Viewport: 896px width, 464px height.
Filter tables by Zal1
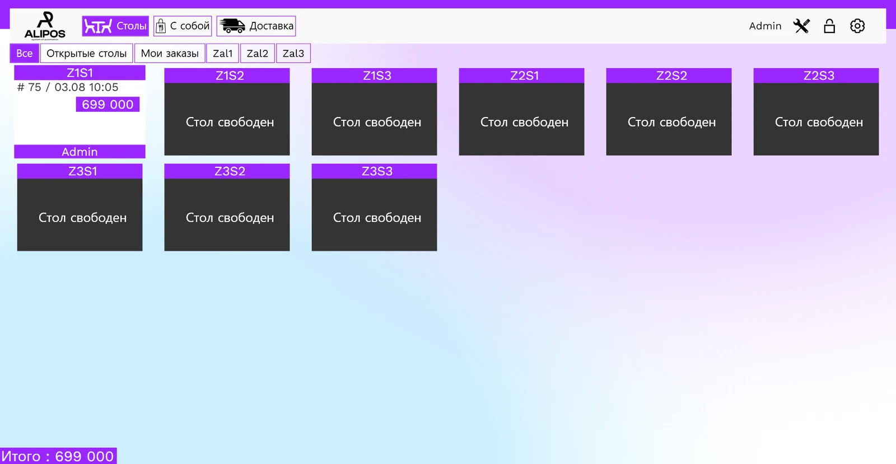(222, 53)
